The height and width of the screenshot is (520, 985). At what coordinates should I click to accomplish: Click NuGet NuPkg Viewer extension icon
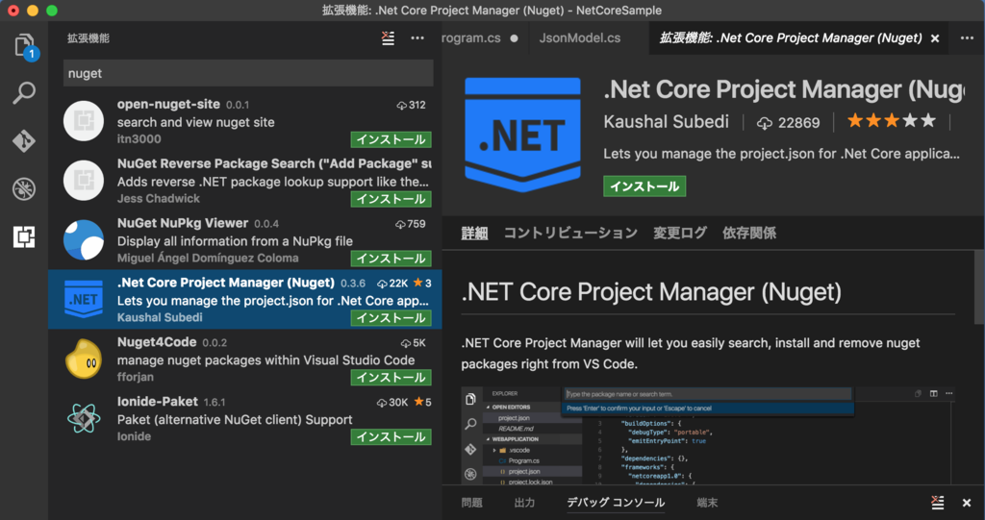point(84,240)
